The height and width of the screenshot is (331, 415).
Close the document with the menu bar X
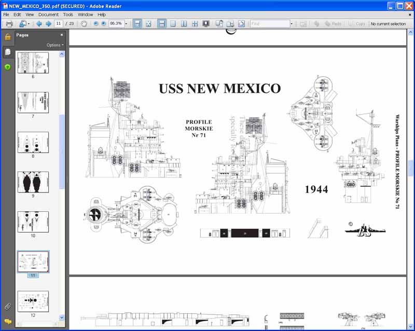click(x=410, y=15)
